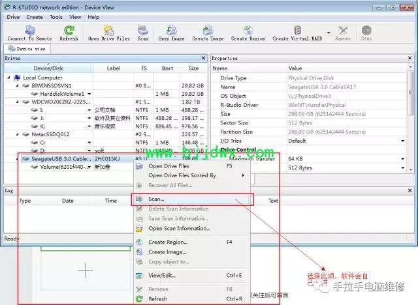The width and height of the screenshot is (418, 305).
Task: Click the Label column header
Action: (114, 68)
